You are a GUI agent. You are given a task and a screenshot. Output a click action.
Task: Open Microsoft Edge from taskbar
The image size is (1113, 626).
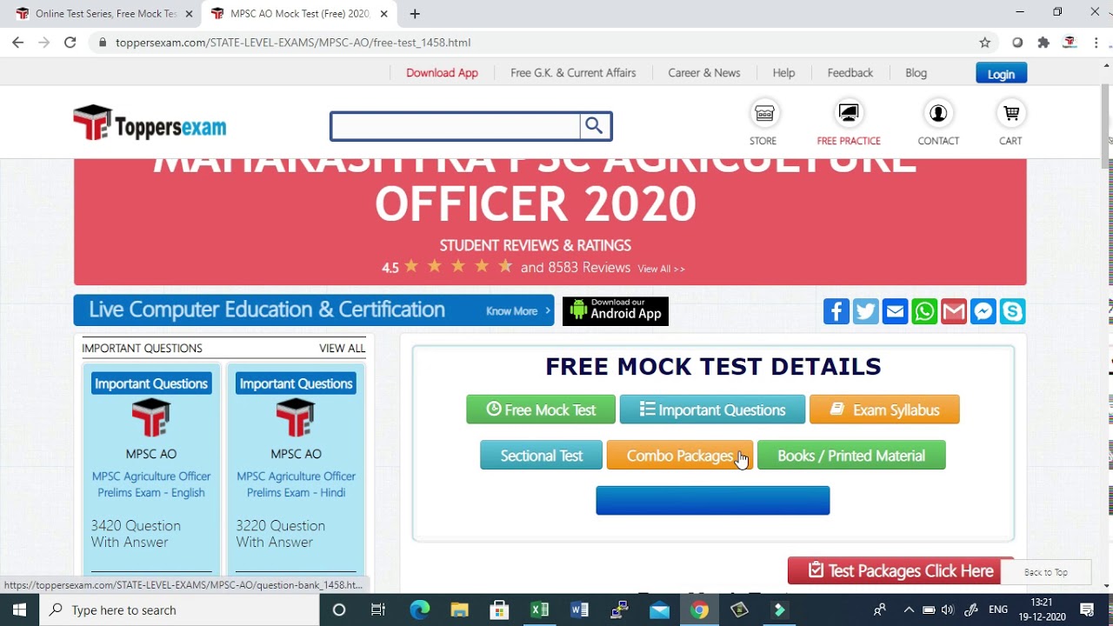point(420,609)
